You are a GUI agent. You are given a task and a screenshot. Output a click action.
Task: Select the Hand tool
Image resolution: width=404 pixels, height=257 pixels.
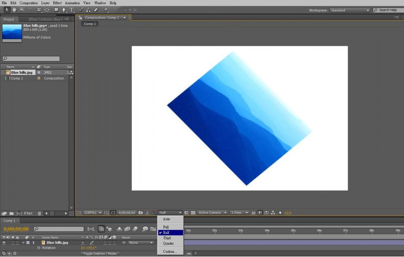coord(14,10)
